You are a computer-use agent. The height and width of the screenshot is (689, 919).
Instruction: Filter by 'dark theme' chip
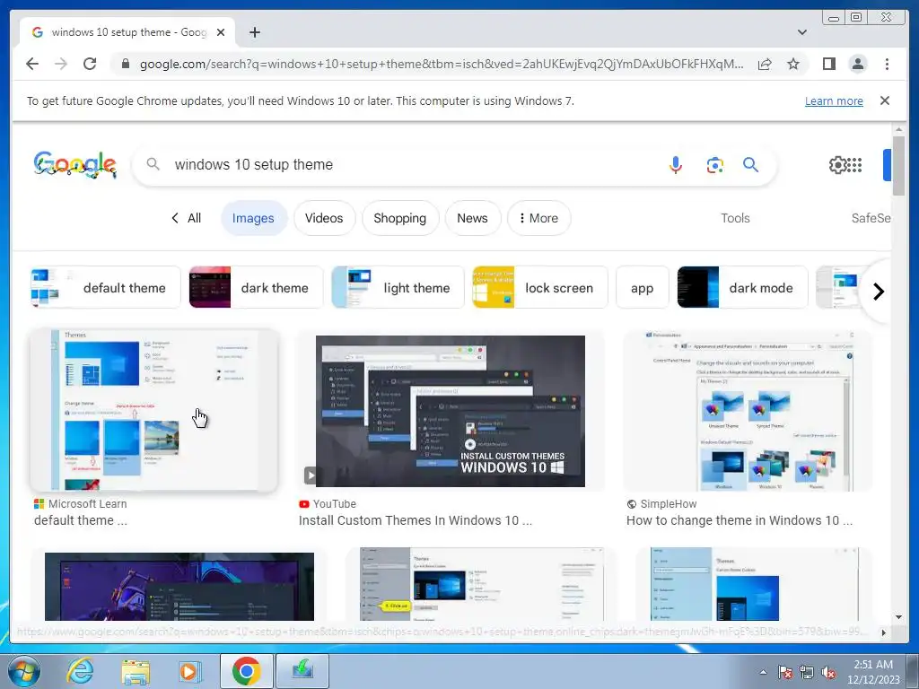(x=256, y=287)
